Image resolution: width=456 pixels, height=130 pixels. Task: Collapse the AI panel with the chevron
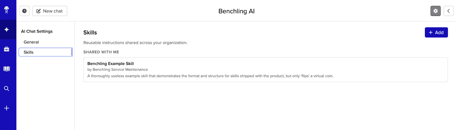coord(448,11)
